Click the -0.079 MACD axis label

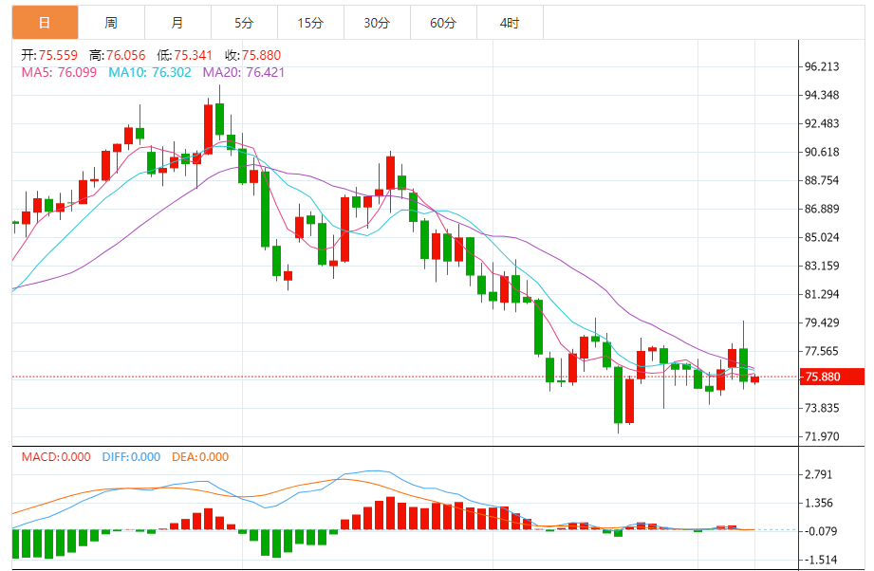pyautogui.click(x=821, y=531)
